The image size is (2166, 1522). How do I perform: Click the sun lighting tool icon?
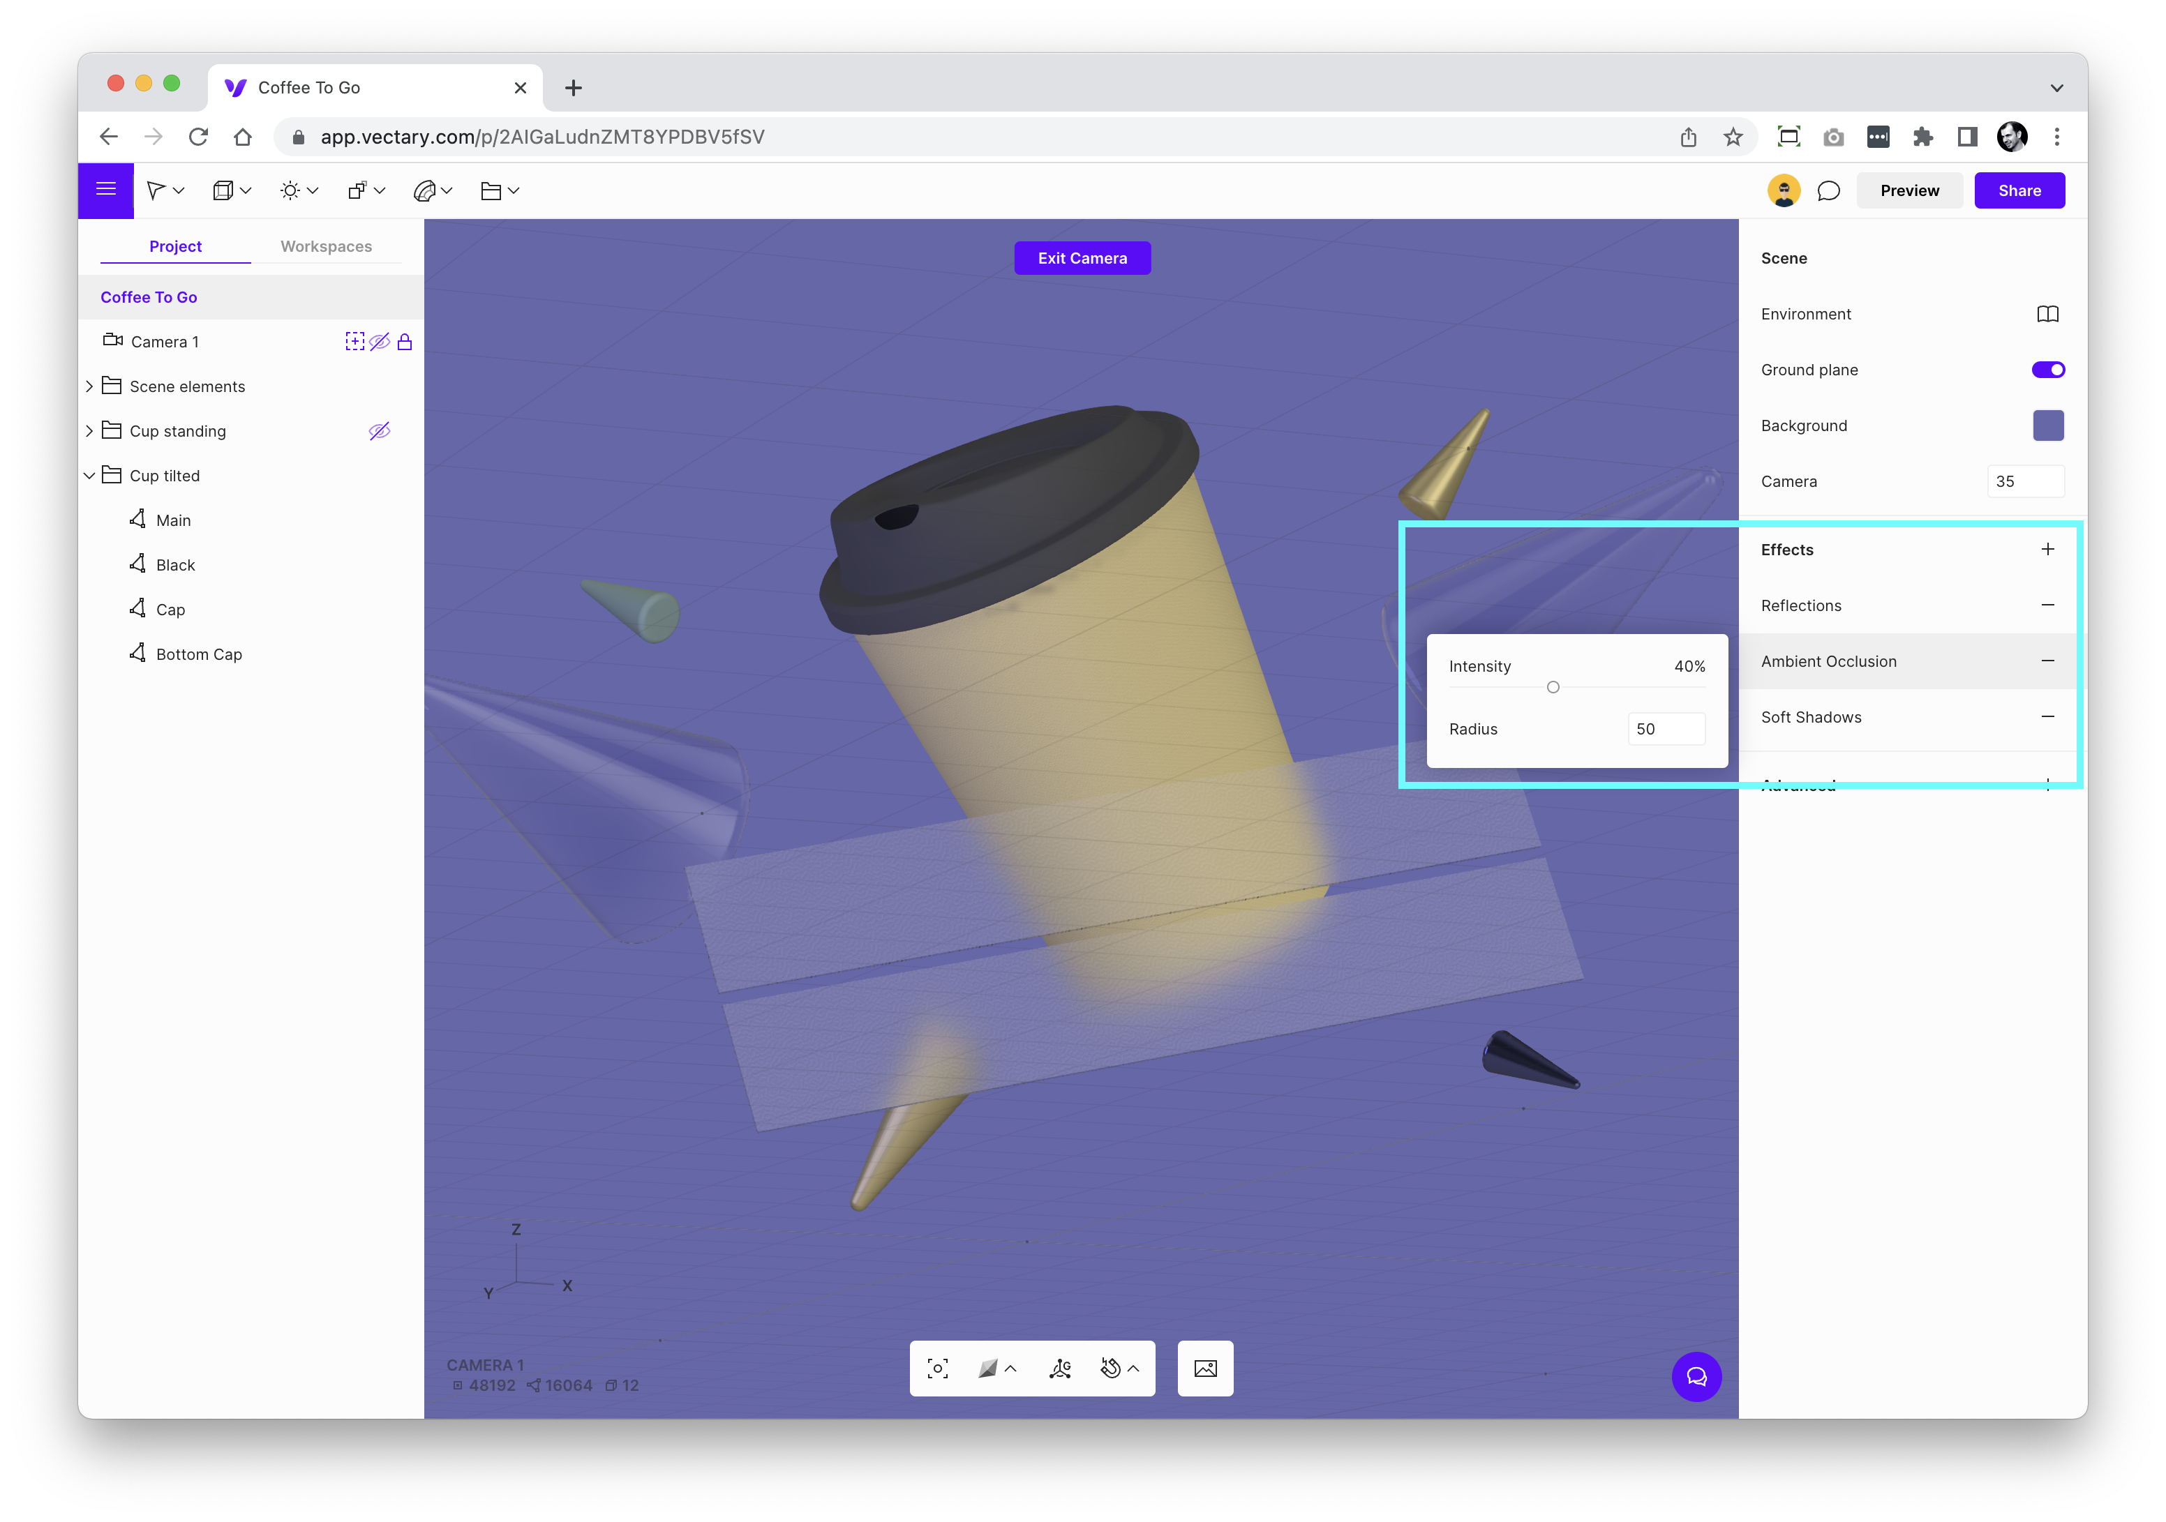[290, 190]
